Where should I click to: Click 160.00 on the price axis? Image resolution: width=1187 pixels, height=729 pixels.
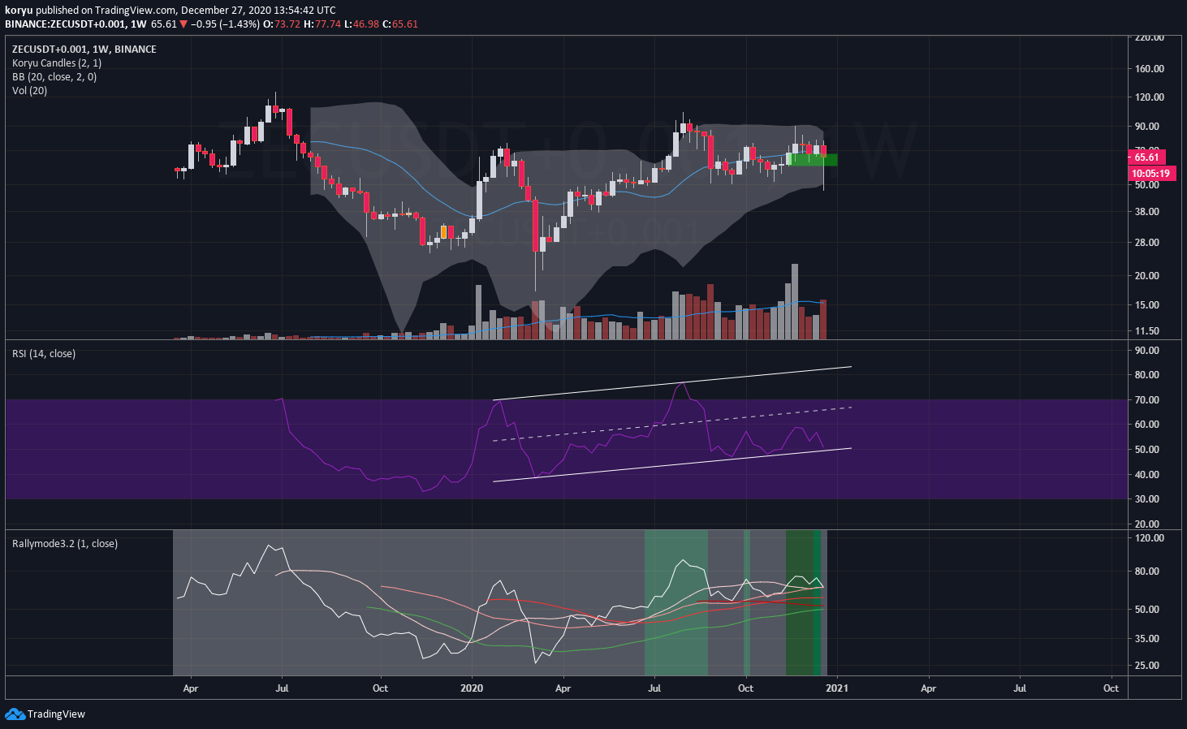click(x=1149, y=69)
